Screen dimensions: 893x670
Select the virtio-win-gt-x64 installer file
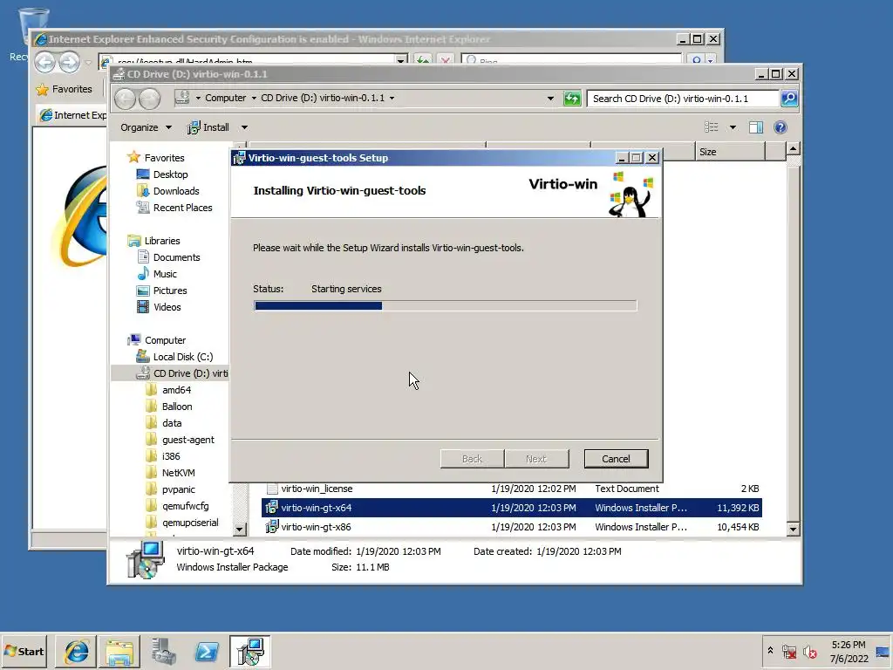[511, 508]
